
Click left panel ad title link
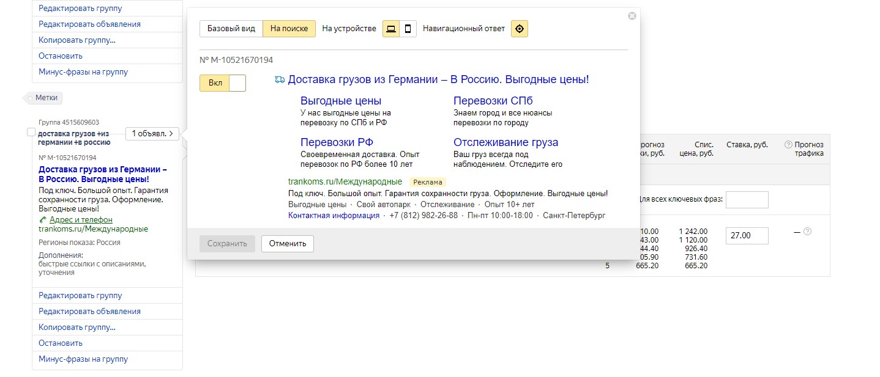click(x=103, y=174)
